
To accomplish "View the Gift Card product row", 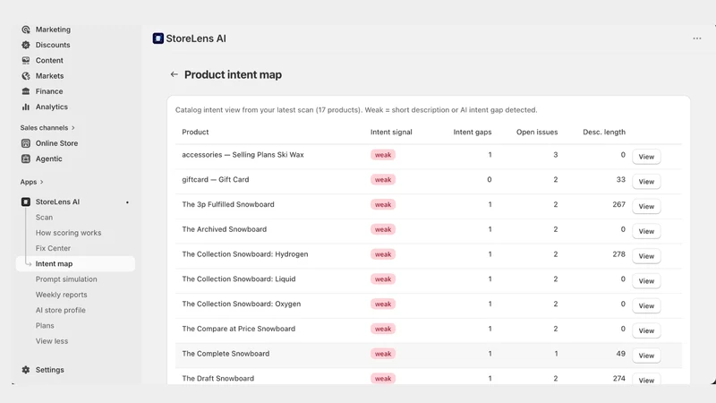I will click(646, 182).
